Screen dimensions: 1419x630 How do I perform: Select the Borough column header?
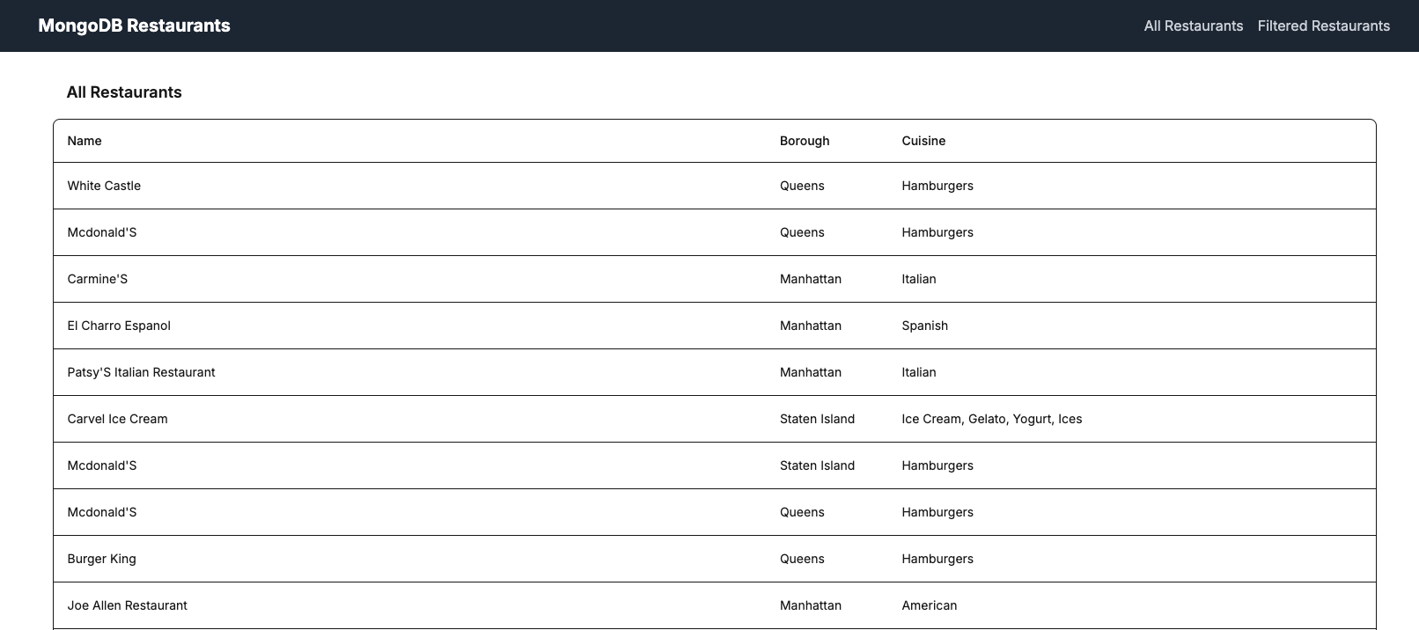pyautogui.click(x=805, y=141)
